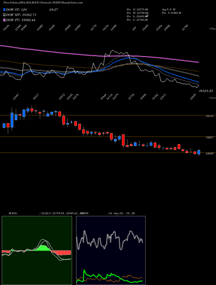Image resolution: width=216 pixels, height=285 pixels.
Task: Click the 'DOW PT: 13802.44' legend text
Action: tap(21, 20)
